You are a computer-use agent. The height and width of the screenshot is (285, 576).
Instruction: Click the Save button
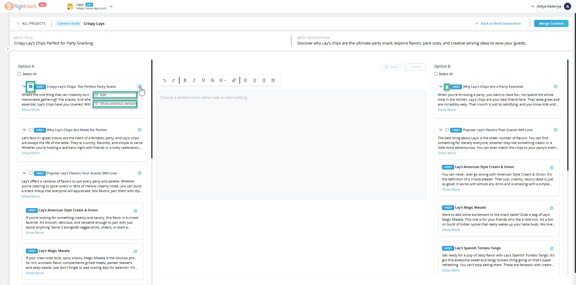pos(391,67)
